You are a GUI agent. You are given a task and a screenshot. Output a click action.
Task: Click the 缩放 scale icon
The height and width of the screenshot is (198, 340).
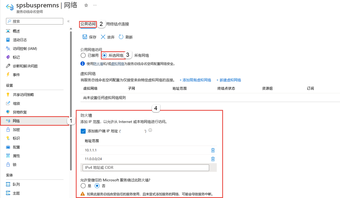[8, 103]
